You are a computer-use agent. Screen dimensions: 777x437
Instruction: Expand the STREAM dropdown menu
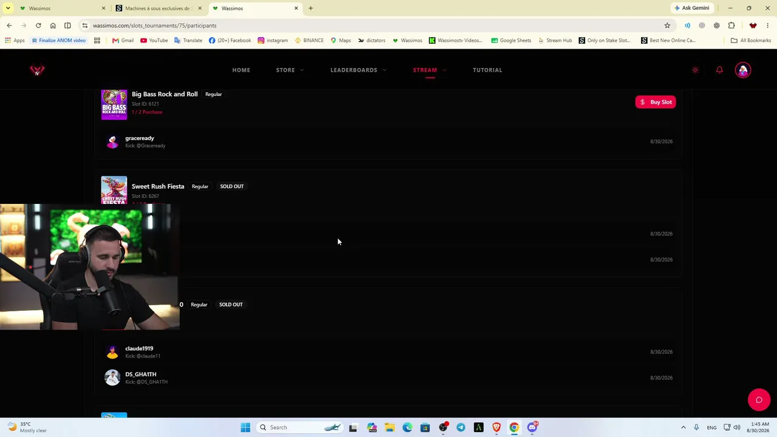pos(429,70)
